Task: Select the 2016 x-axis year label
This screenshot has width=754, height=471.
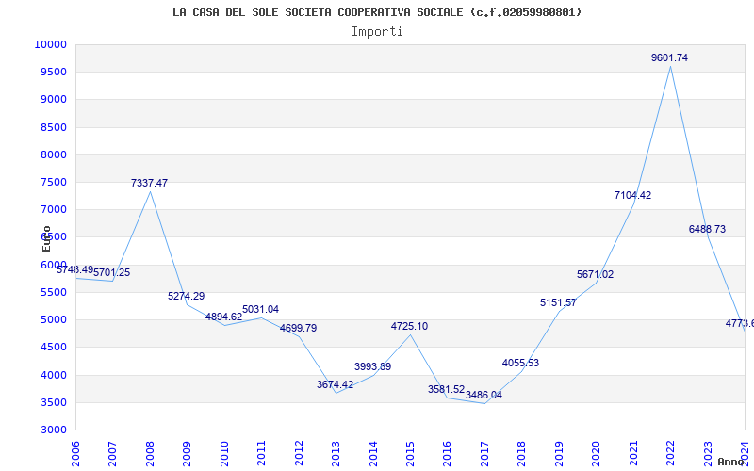Action: click(447, 454)
